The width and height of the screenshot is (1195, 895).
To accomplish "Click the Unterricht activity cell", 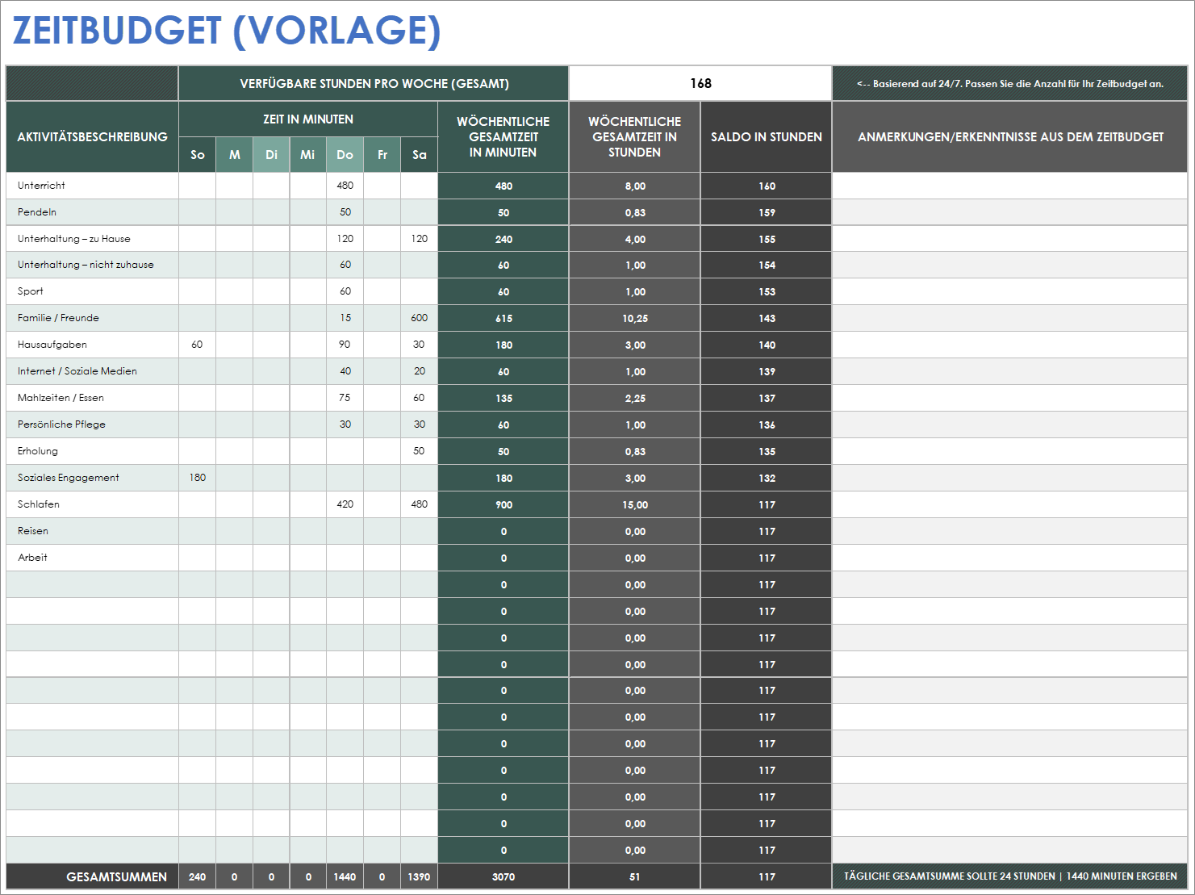I will (x=92, y=186).
